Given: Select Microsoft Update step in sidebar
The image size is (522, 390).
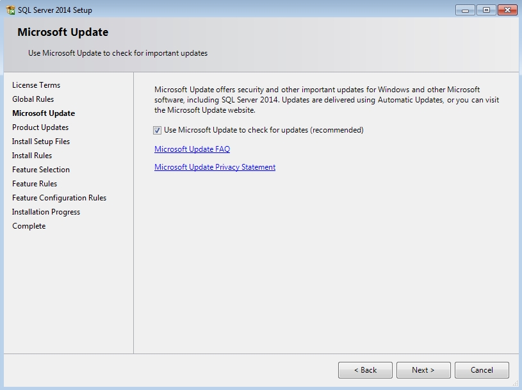Looking at the screenshot, I should tap(43, 113).
